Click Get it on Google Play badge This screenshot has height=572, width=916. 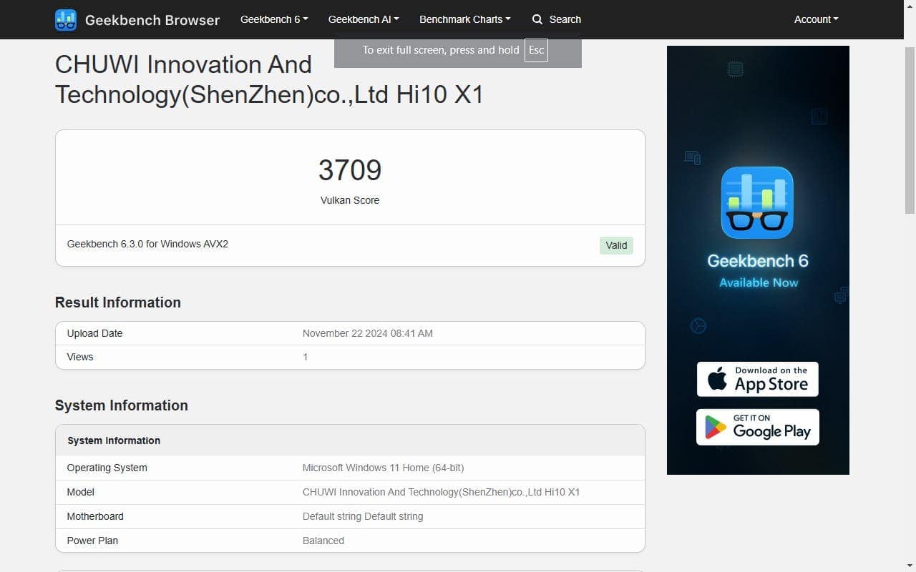(x=758, y=427)
